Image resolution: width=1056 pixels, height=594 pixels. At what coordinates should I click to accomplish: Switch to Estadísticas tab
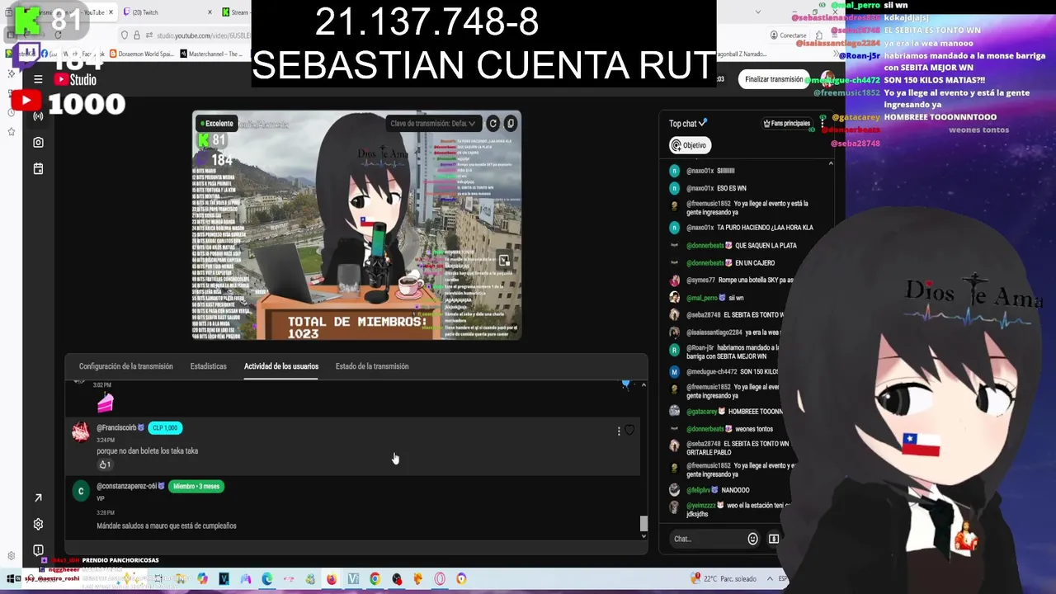tap(208, 366)
